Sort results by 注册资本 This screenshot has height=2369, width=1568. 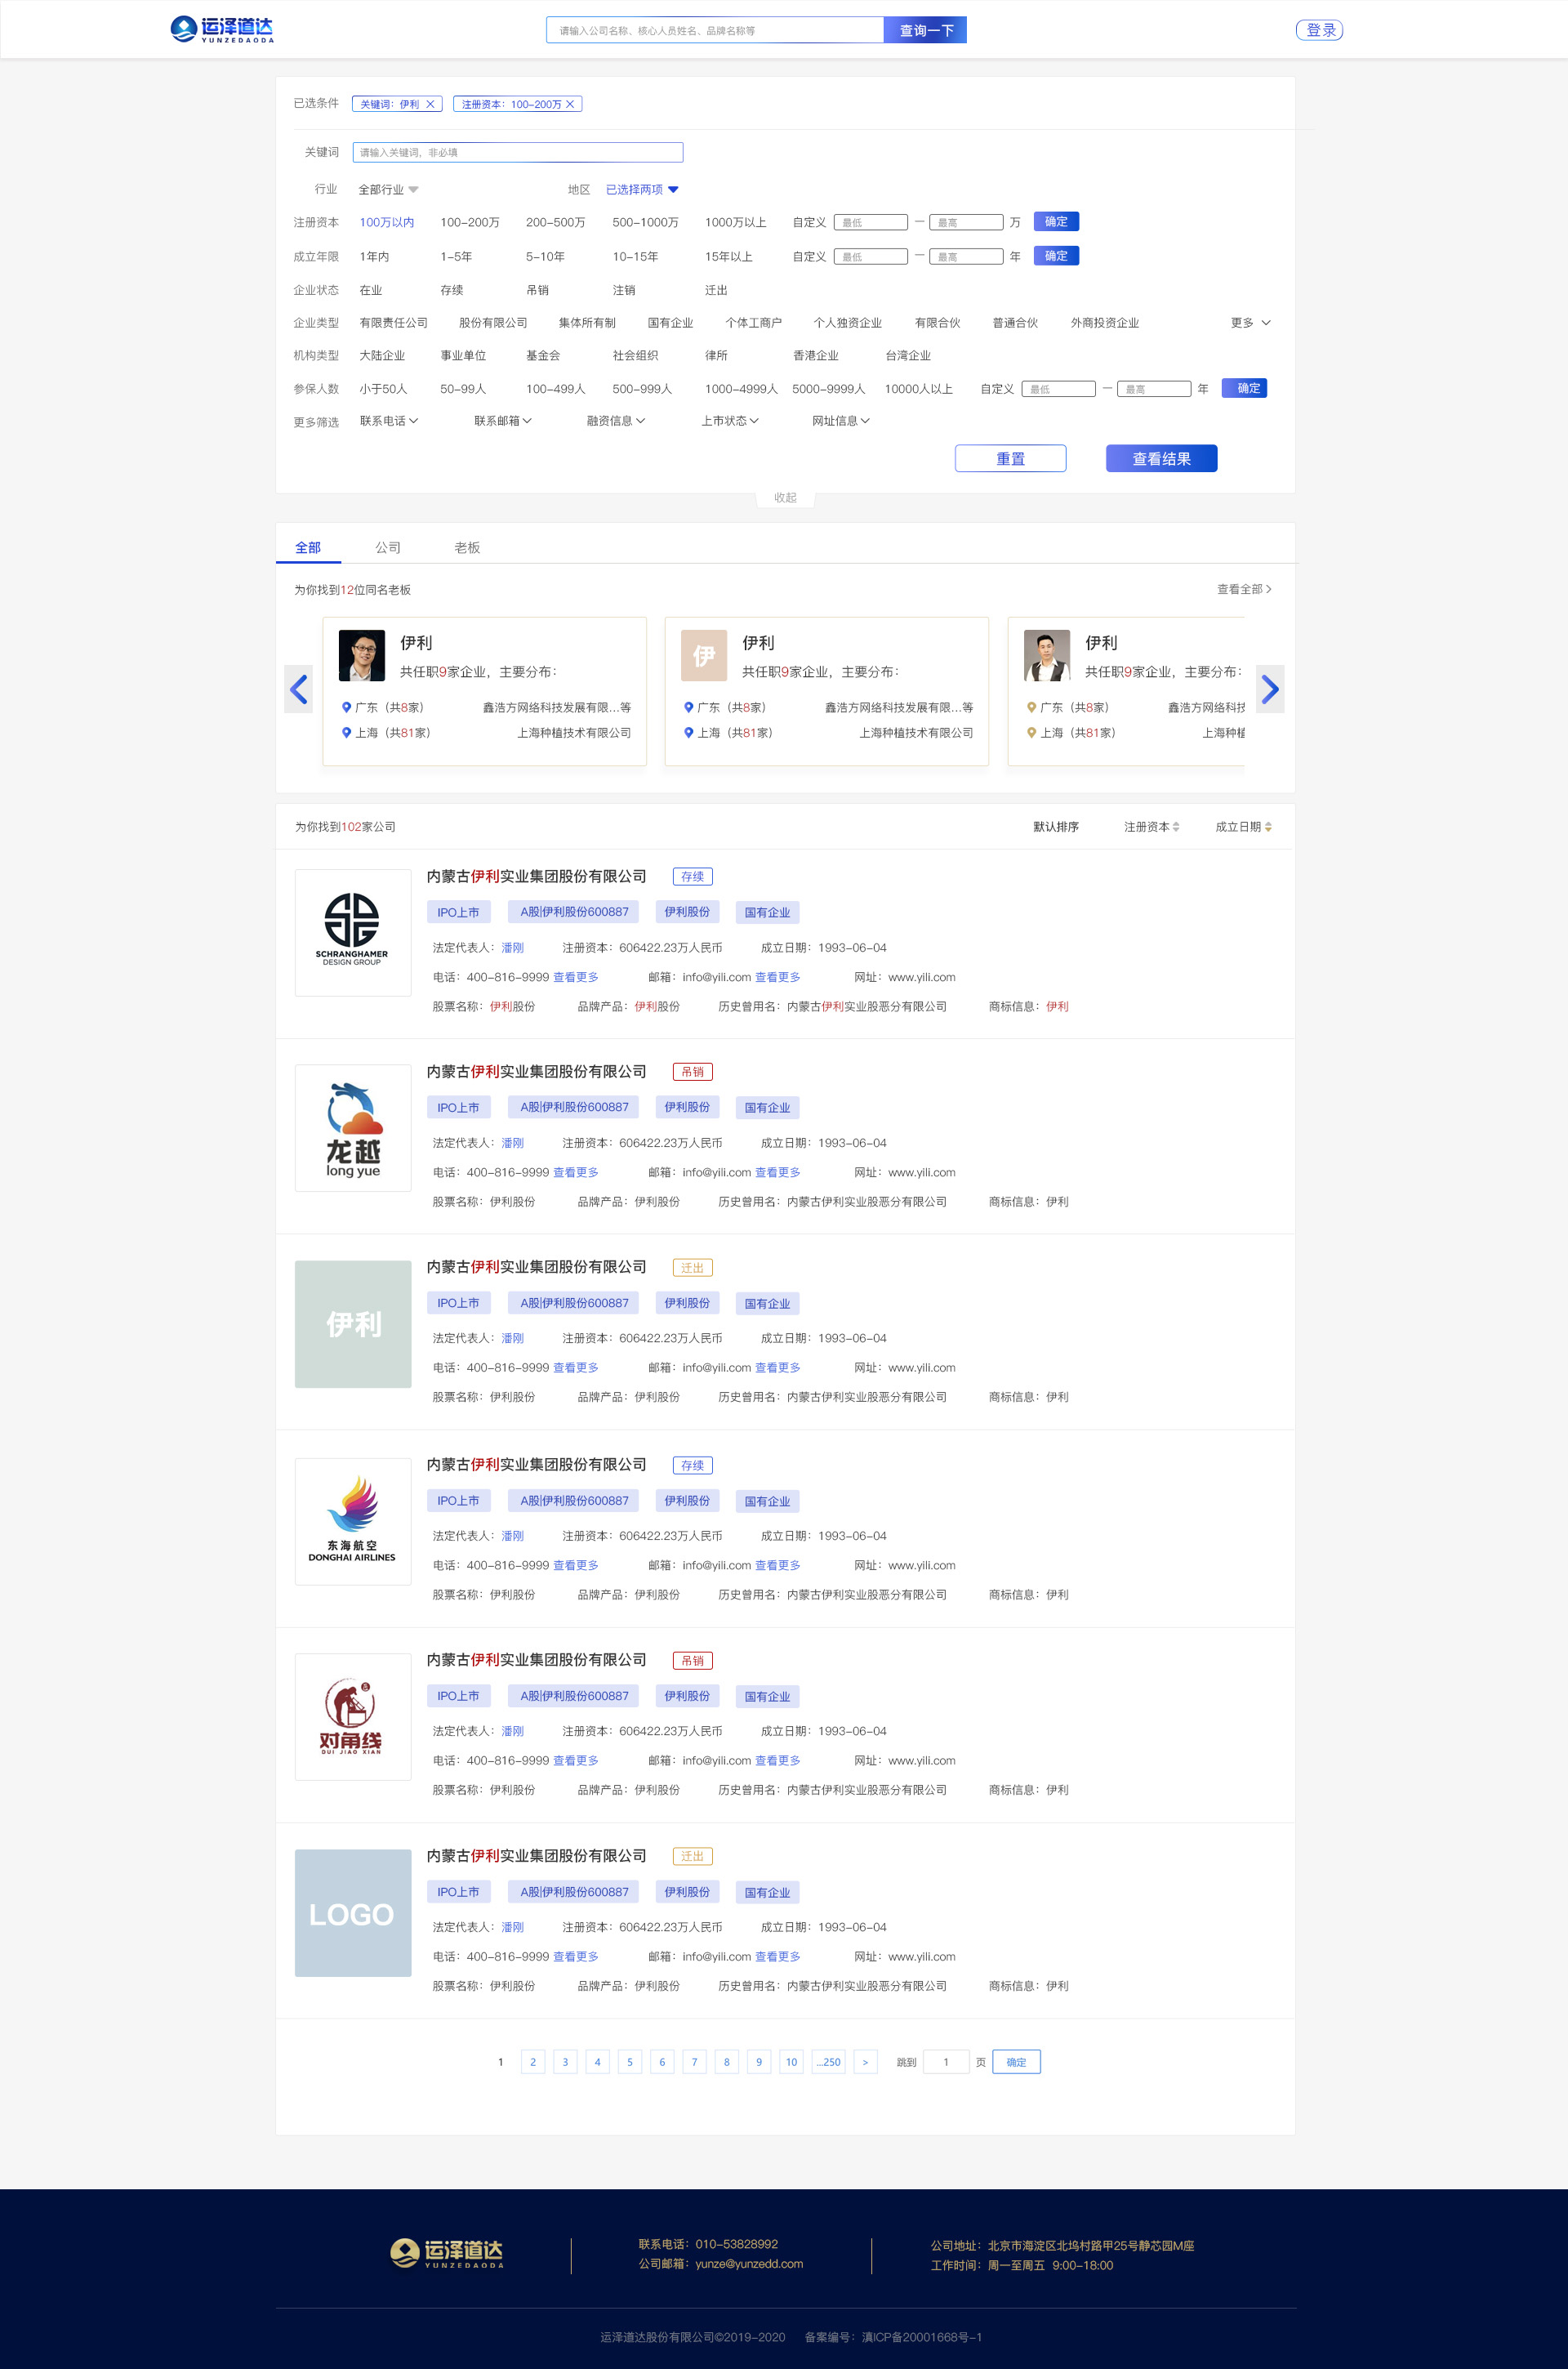pyautogui.click(x=1151, y=827)
